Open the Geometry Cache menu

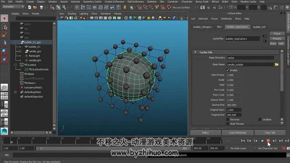point(92,2)
